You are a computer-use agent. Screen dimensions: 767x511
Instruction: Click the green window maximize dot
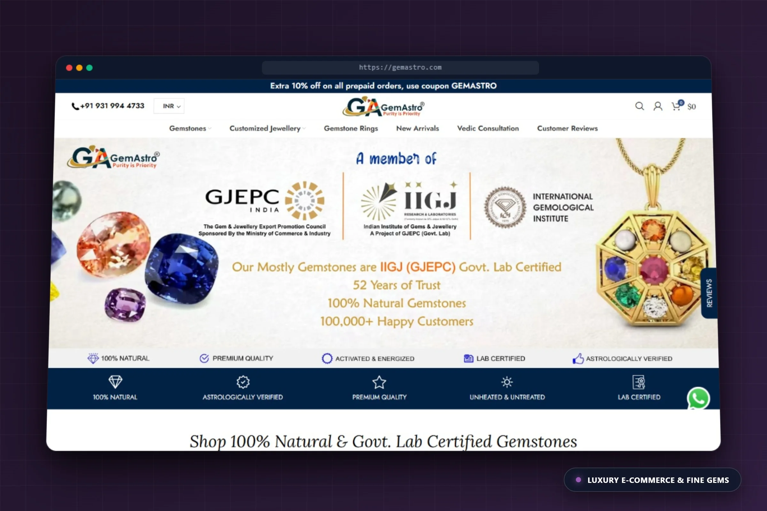click(x=89, y=68)
